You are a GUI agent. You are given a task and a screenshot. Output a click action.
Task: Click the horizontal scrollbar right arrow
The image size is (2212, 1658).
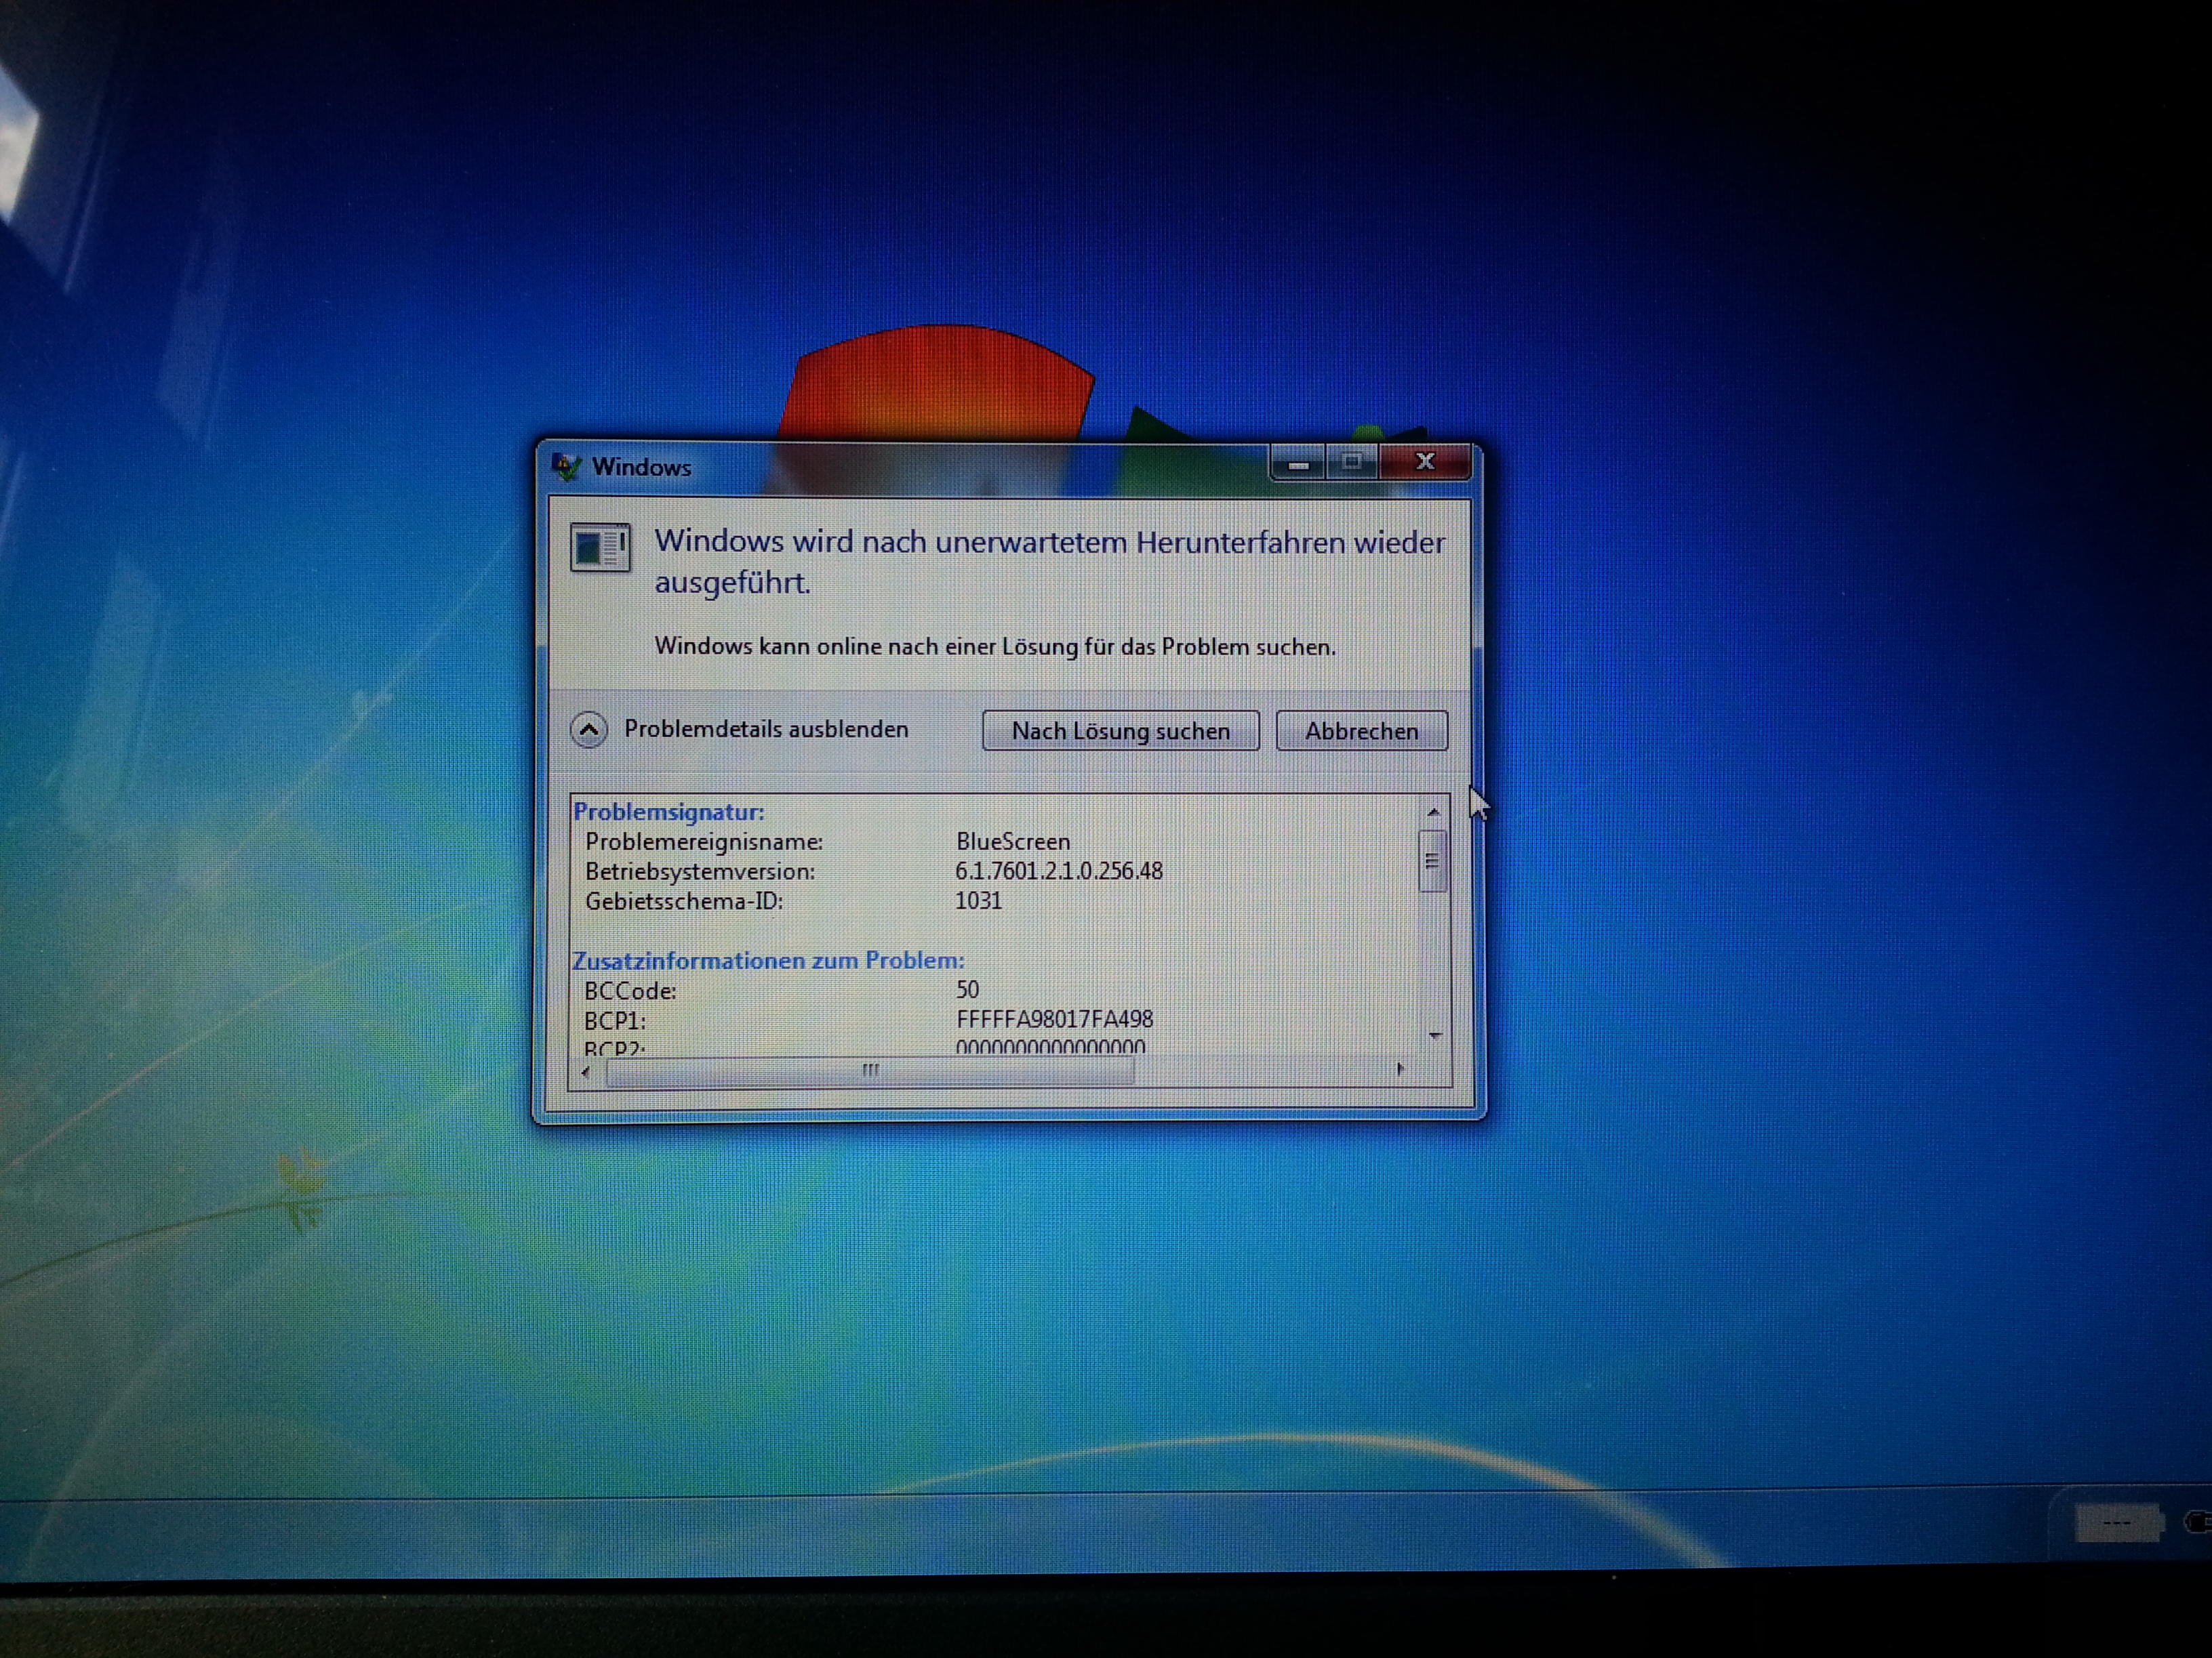[1400, 1069]
